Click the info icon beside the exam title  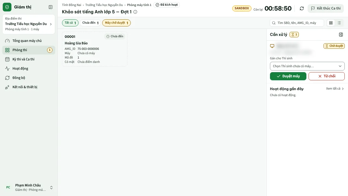tap(135, 12)
